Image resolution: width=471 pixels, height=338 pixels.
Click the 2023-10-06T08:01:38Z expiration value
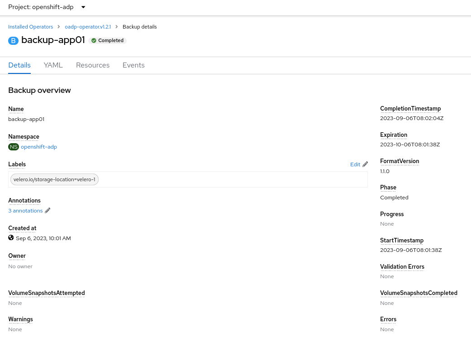pyautogui.click(x=410, y=145)
